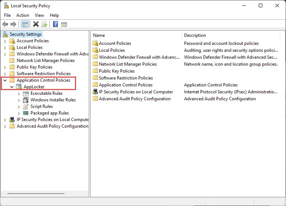Click Advanced Audit Policy folder icon in list
286x206 pixels.
click(x=95, y=99)
